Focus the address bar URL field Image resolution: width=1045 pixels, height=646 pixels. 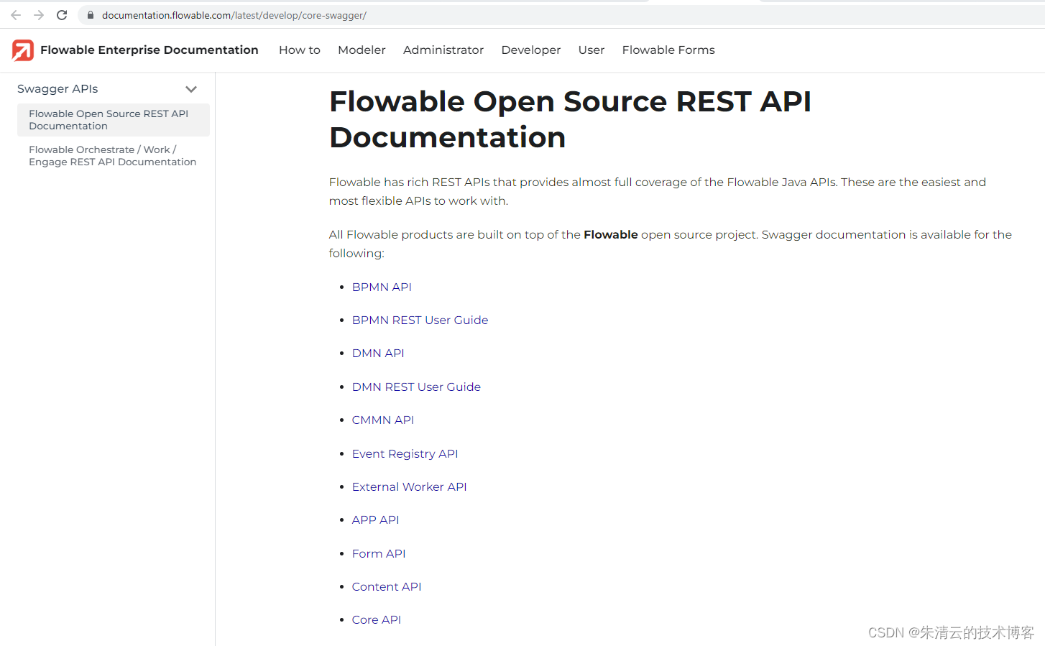click(x=561, y=15)
